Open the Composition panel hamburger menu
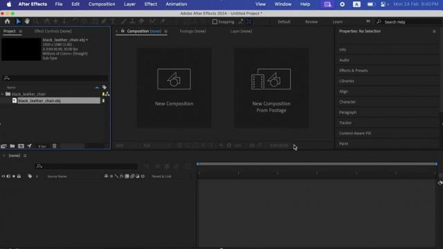The image size is (443, 249). click(x=165, y=31)
